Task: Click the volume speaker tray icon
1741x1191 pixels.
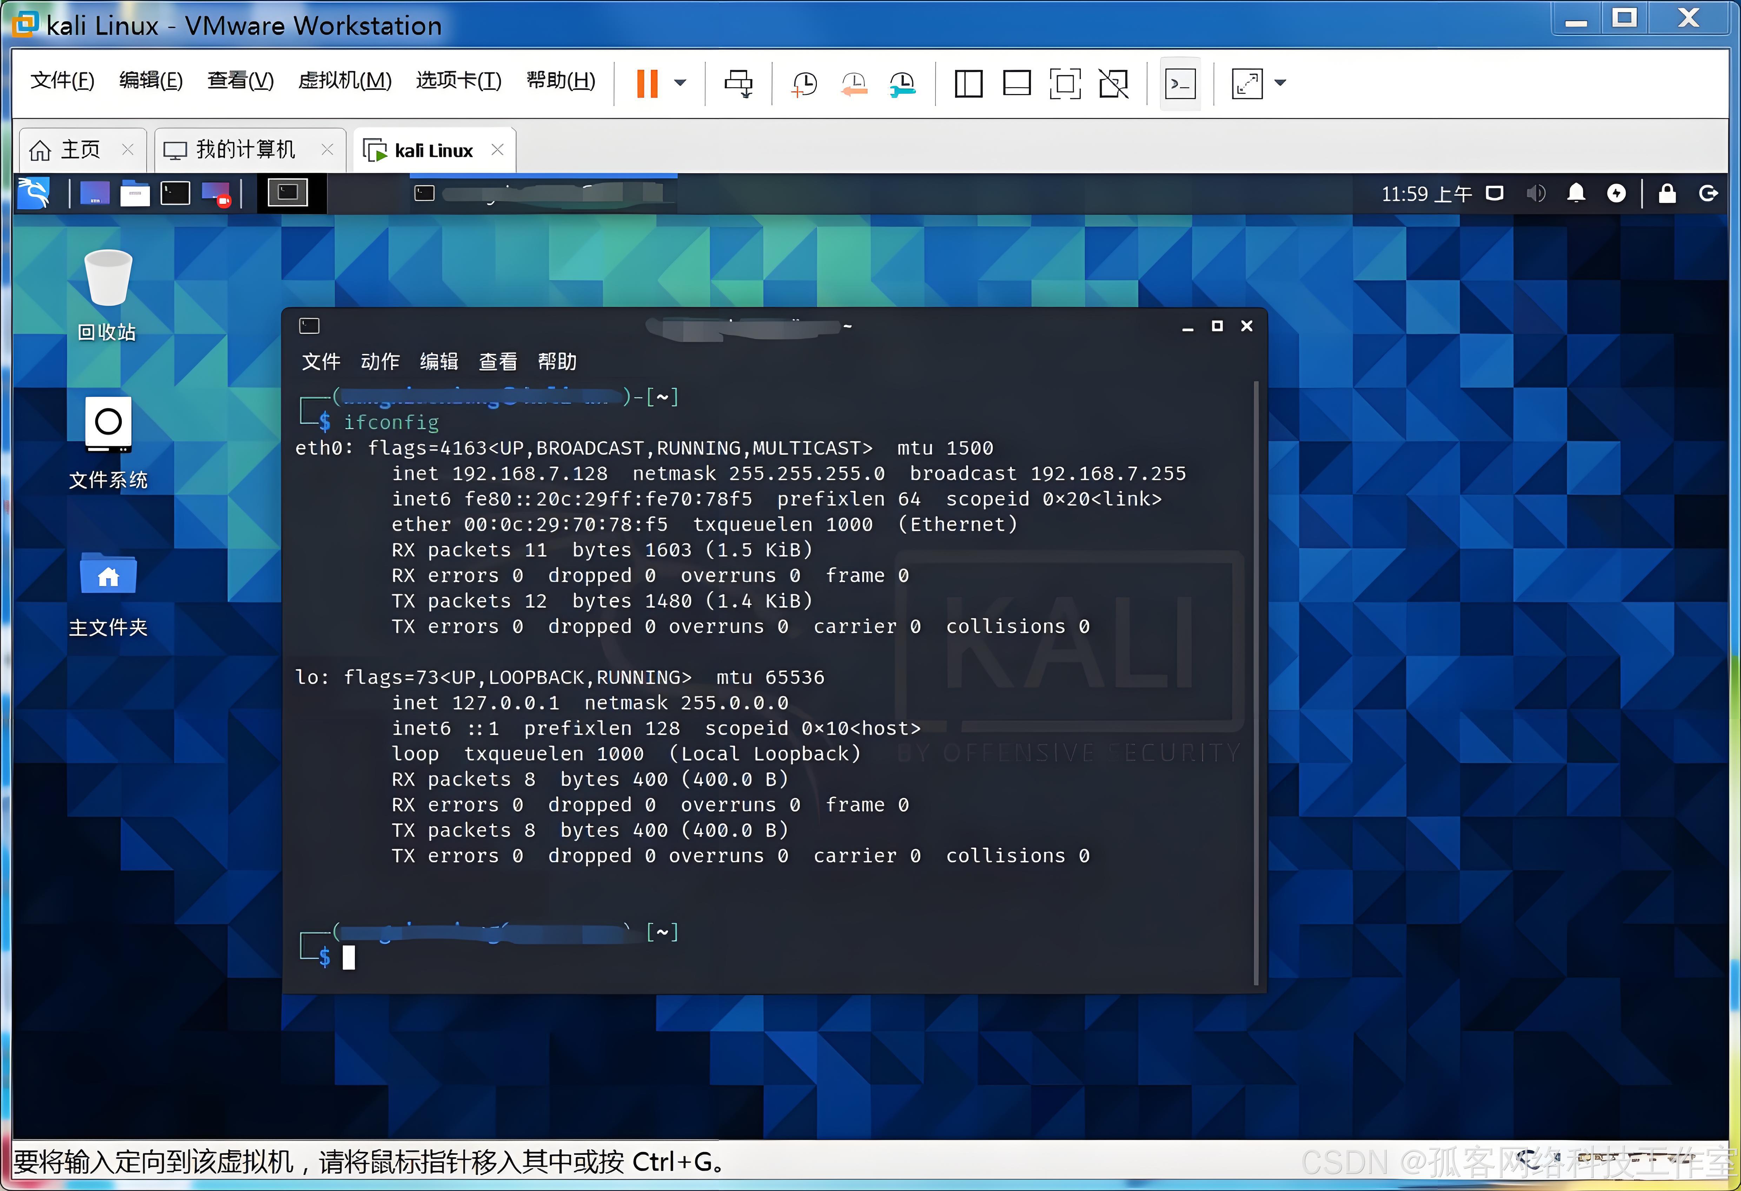Action: point(1535,193)
